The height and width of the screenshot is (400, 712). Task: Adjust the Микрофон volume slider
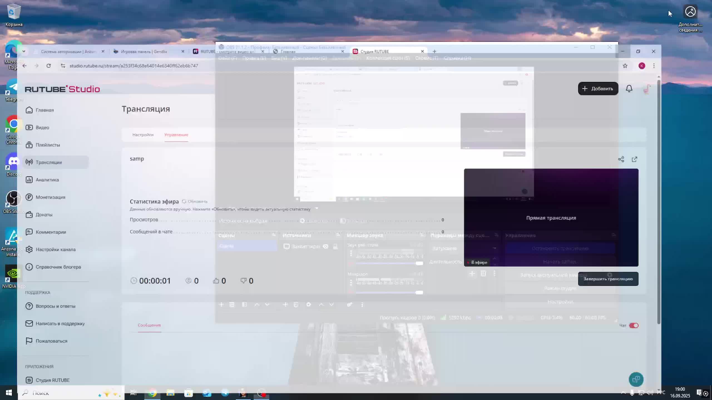point(419,292)
